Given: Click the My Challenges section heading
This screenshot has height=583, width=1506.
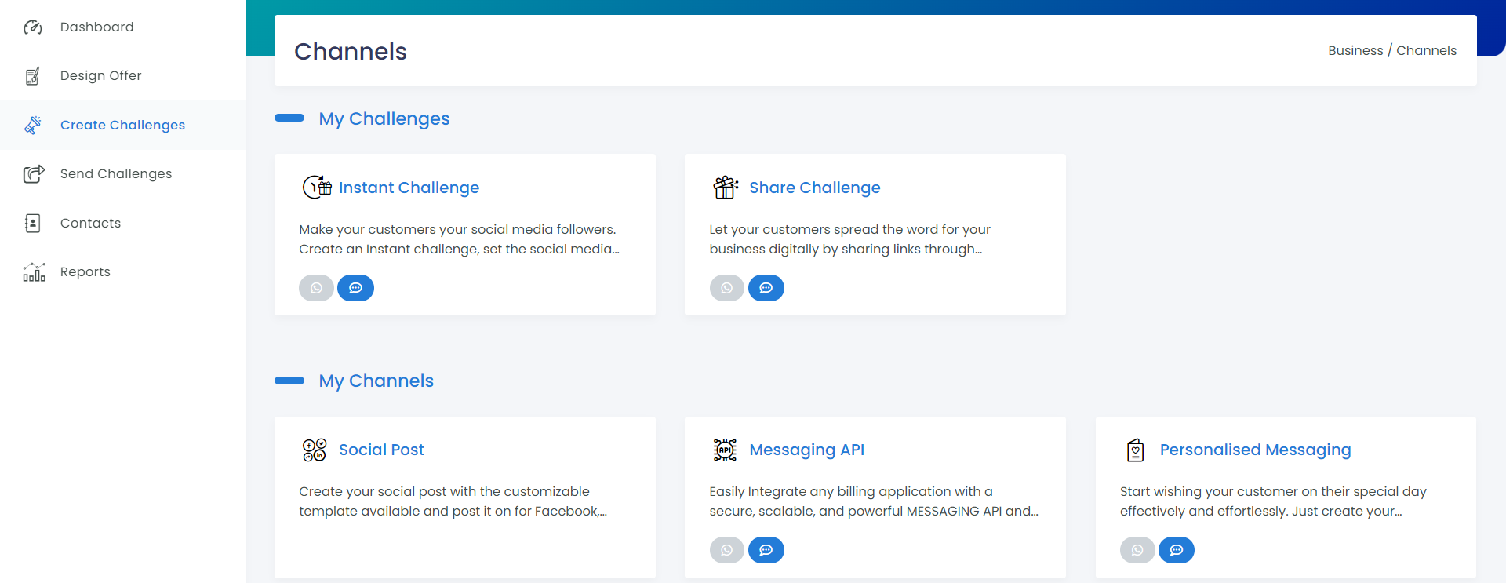Looking at the screenshot, I should (384, 118).
